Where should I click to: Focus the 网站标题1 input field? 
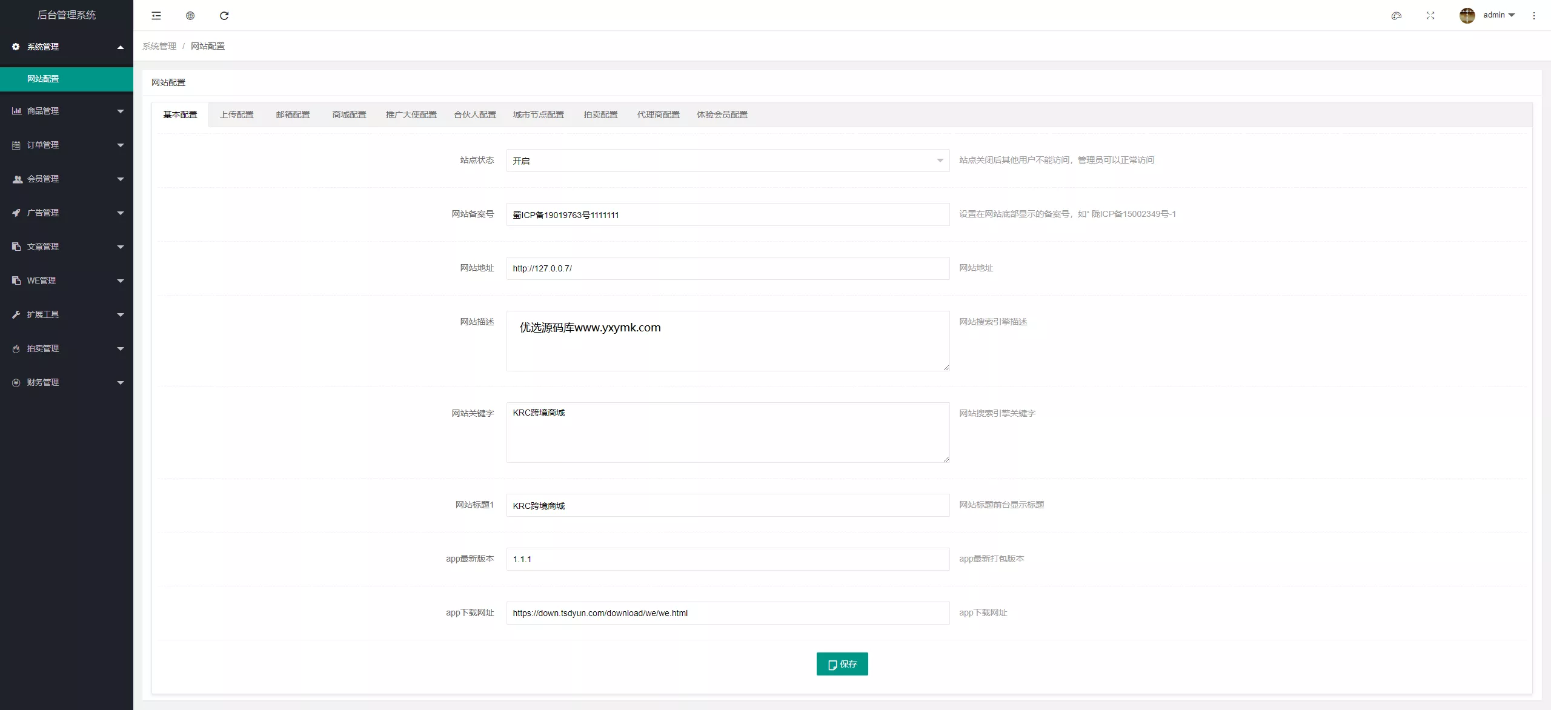(x=728, y=505)
